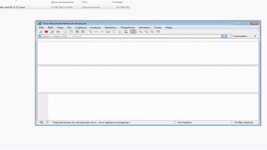Add a display filter button with plus
Image resolution: width=267 pixels, height=150 pixels.
point(255,36)
